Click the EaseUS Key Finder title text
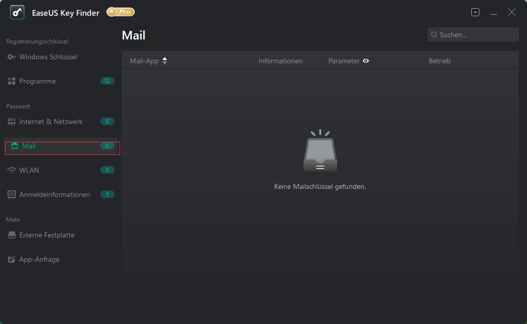The image size is (527, 324). click(65, 13)
